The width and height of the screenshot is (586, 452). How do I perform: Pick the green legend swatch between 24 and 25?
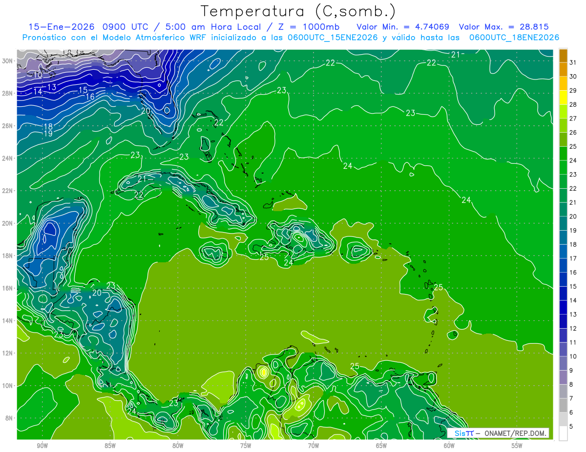tap(563, 154)
